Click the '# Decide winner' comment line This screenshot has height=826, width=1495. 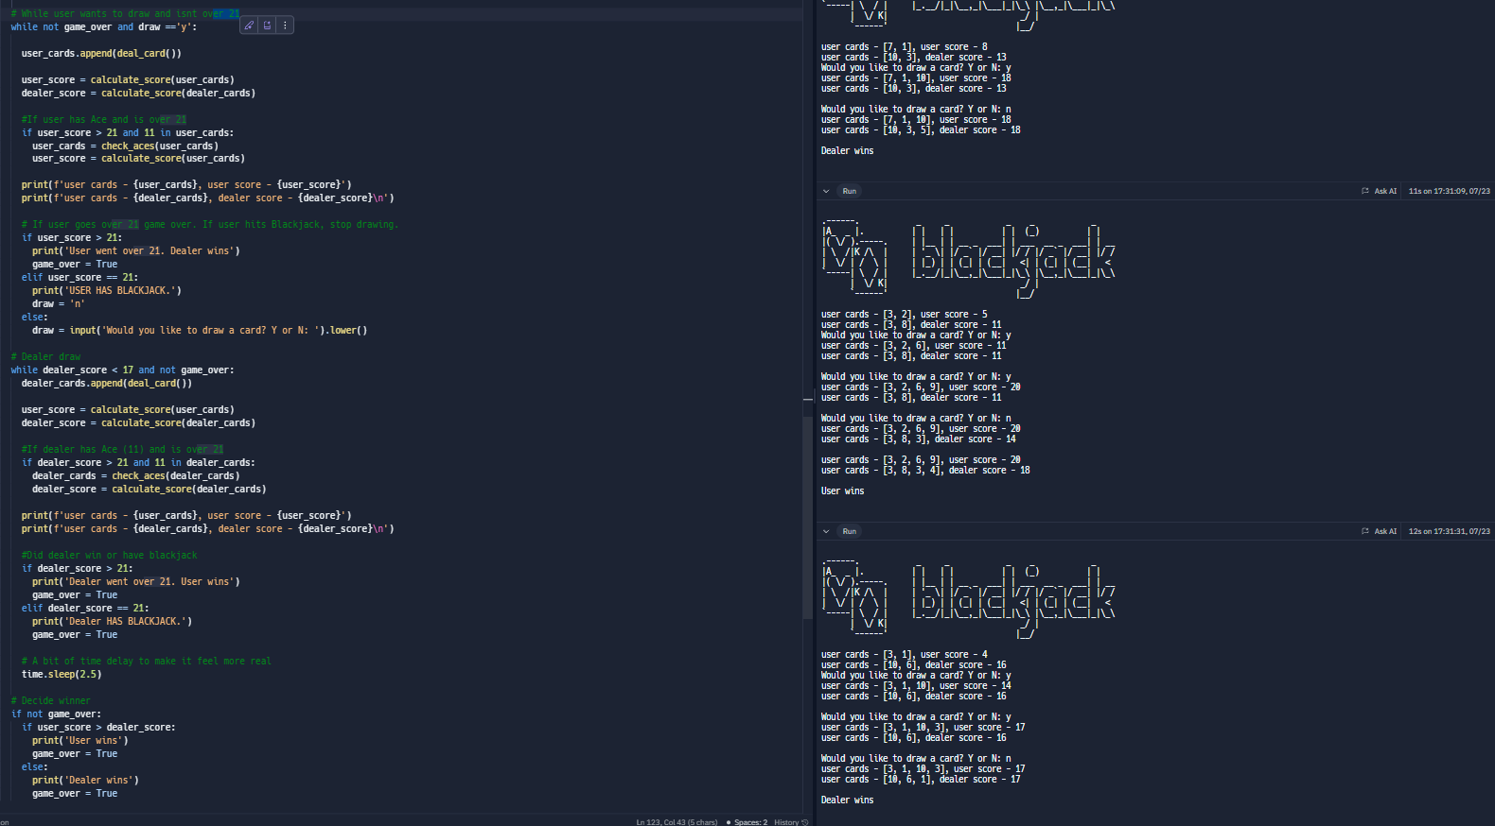click(x=50, y=701)
